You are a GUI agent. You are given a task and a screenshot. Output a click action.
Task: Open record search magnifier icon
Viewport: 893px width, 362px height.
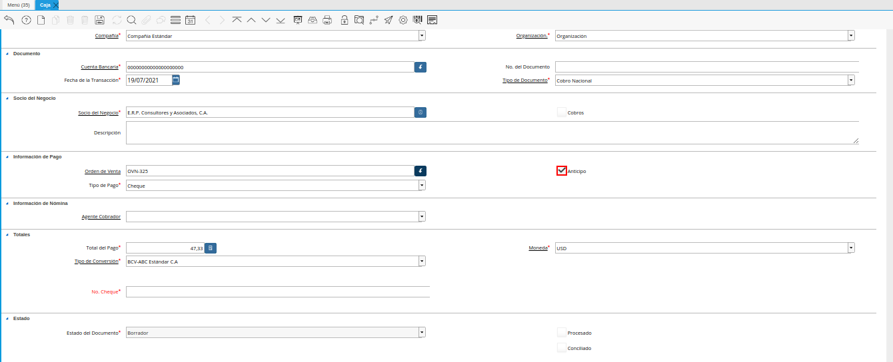[x=131, y=20]
